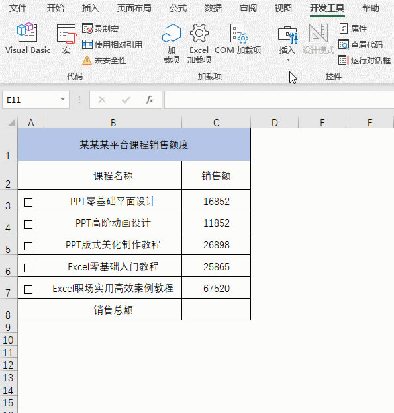Switch to the 插入 ribbon tab
This screenshot has width=394, height=413.
(90, 8)
